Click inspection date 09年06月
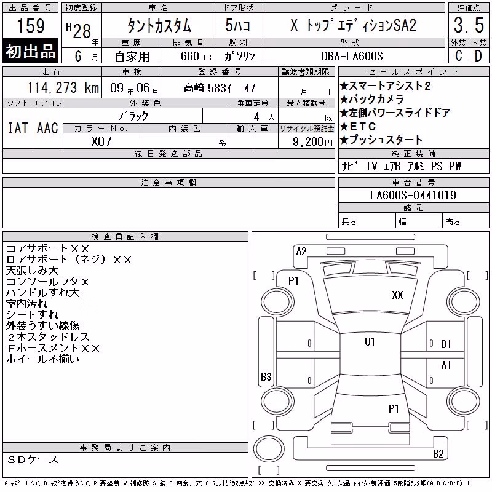 point(134,88)
